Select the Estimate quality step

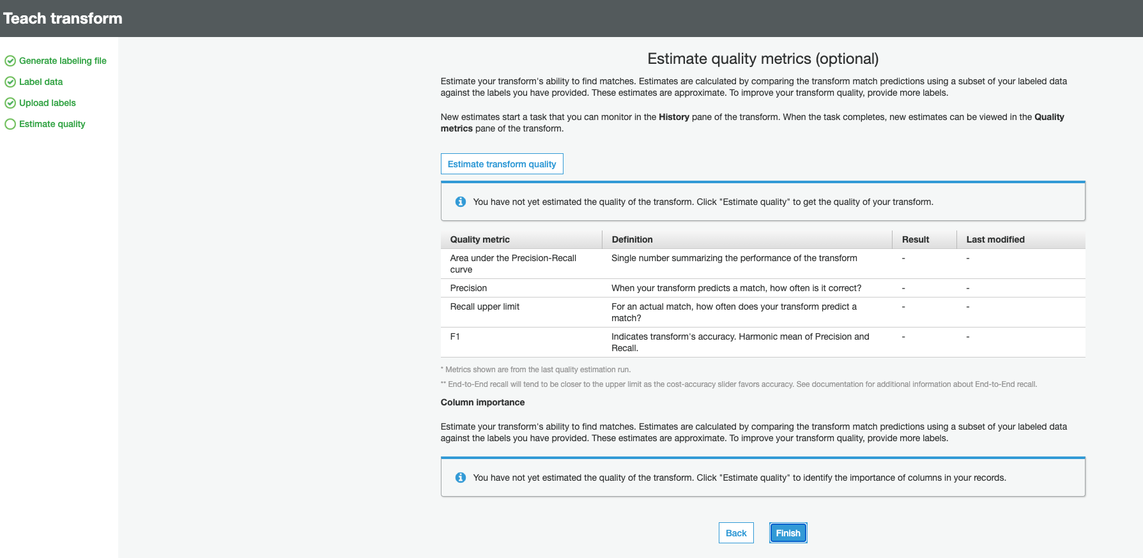point(52,124)
